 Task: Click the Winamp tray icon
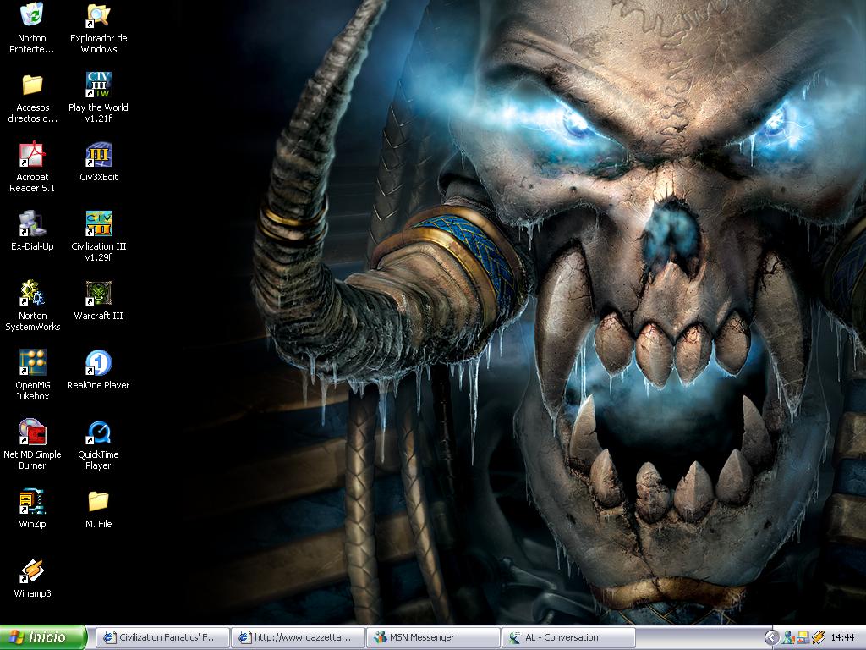818,638
